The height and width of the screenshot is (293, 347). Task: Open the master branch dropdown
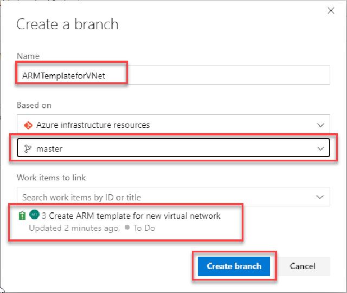coord(173,148)
